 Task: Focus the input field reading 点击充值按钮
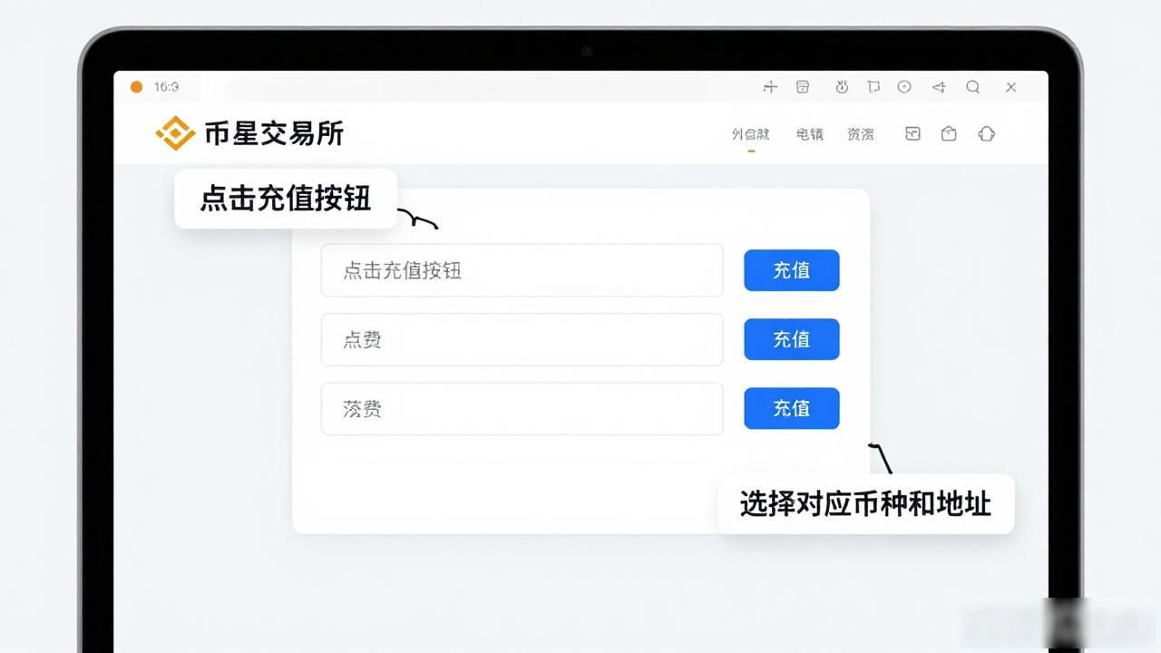pos(522,270)
